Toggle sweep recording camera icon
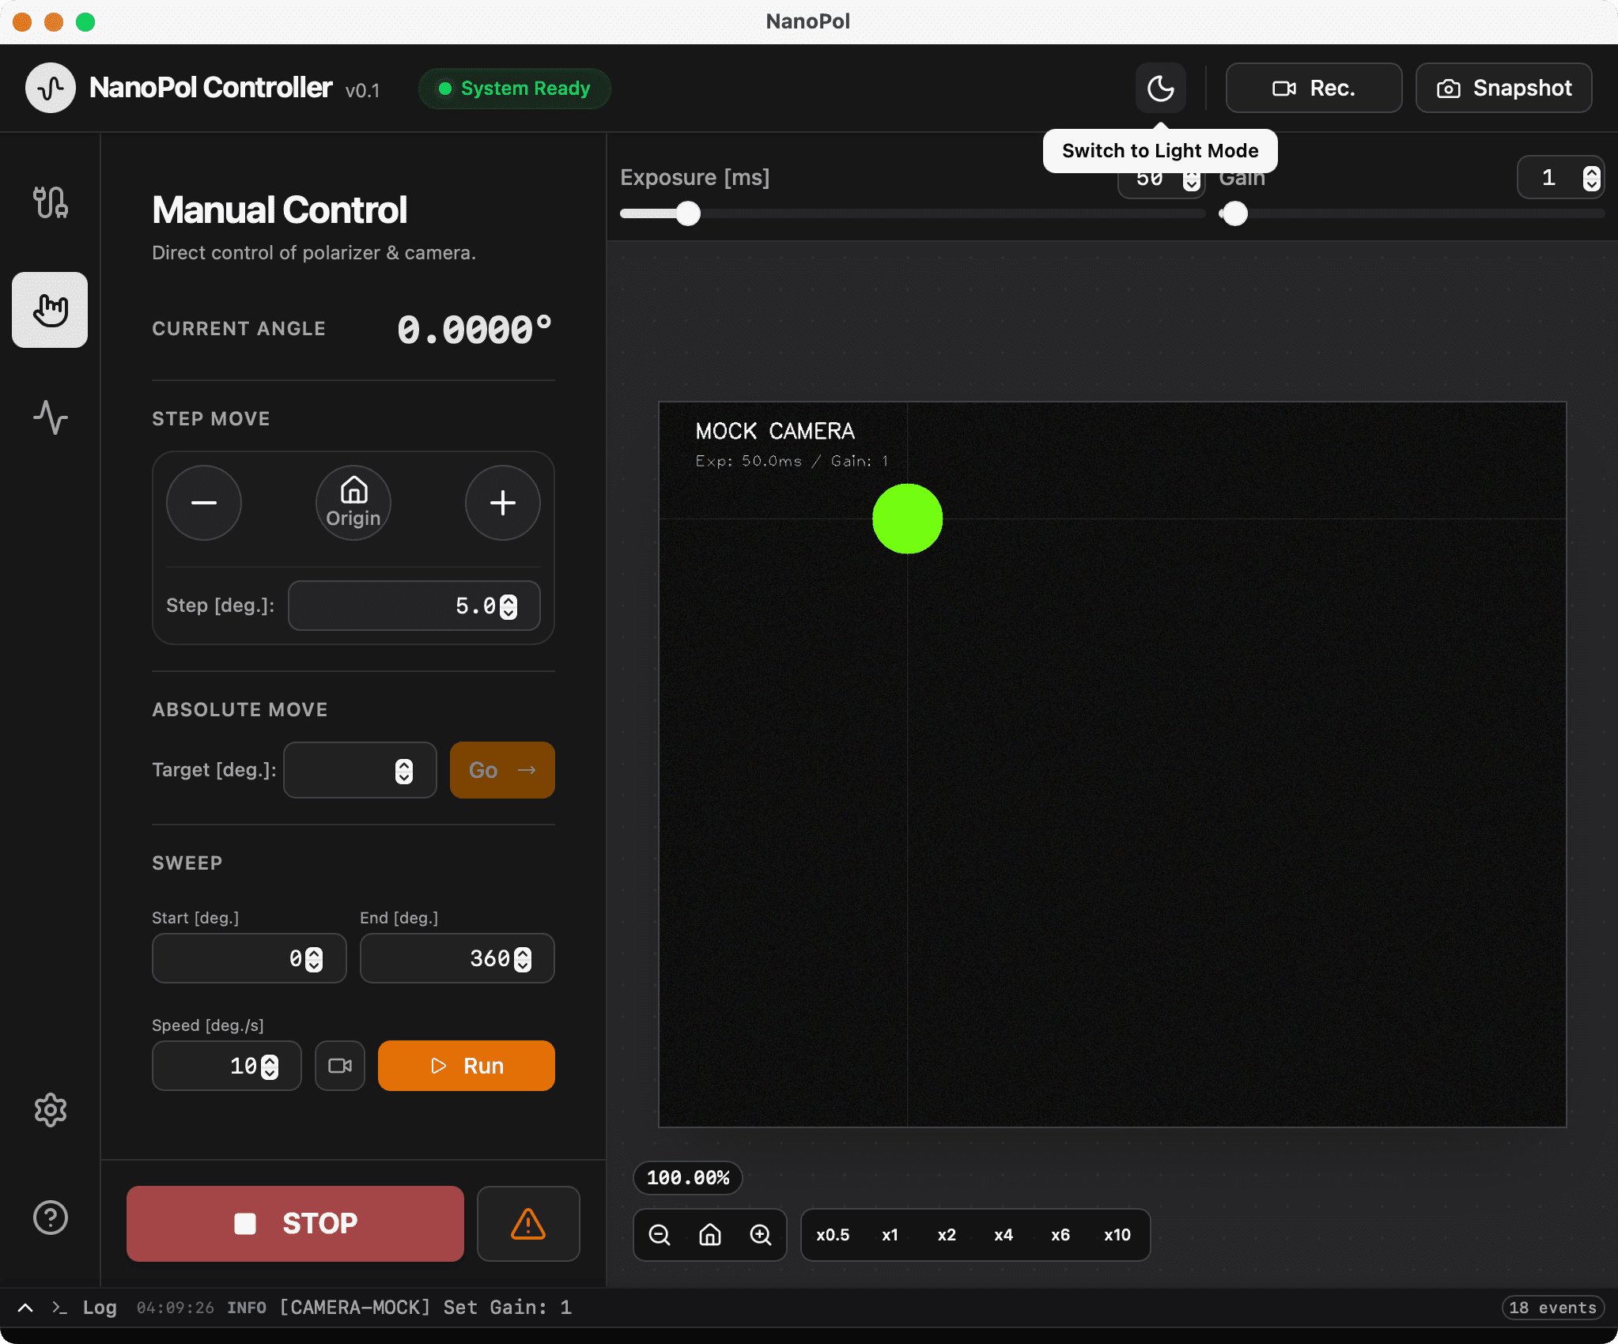The height and width of the screenshot is (1344, 1618). tap(340, 1066)
